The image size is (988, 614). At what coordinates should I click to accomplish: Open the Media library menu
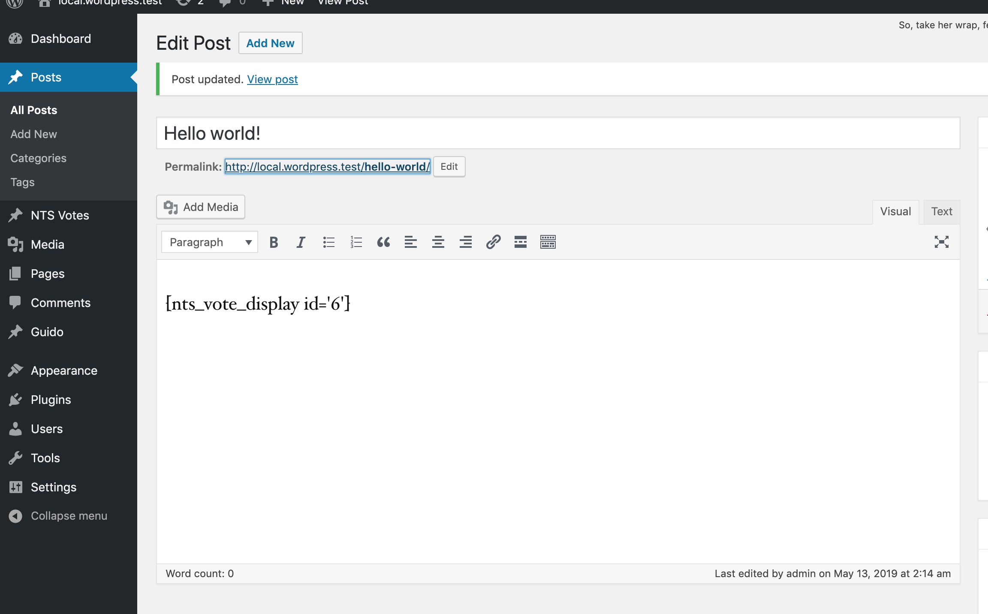pyautogui.click(x=69, y=244)
